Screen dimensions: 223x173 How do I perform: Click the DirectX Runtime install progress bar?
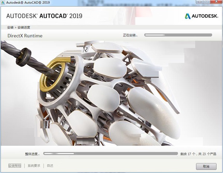pos(178,35)
